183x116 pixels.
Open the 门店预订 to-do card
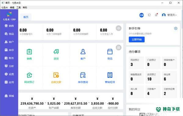(153, 63)
